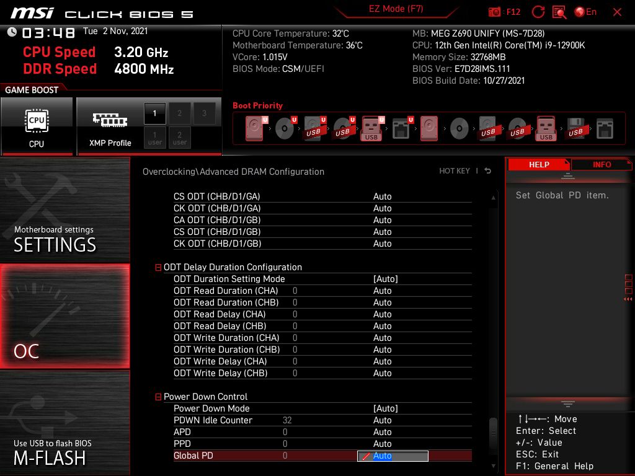Toggle the CPU Game Boost button

(37, 126)
